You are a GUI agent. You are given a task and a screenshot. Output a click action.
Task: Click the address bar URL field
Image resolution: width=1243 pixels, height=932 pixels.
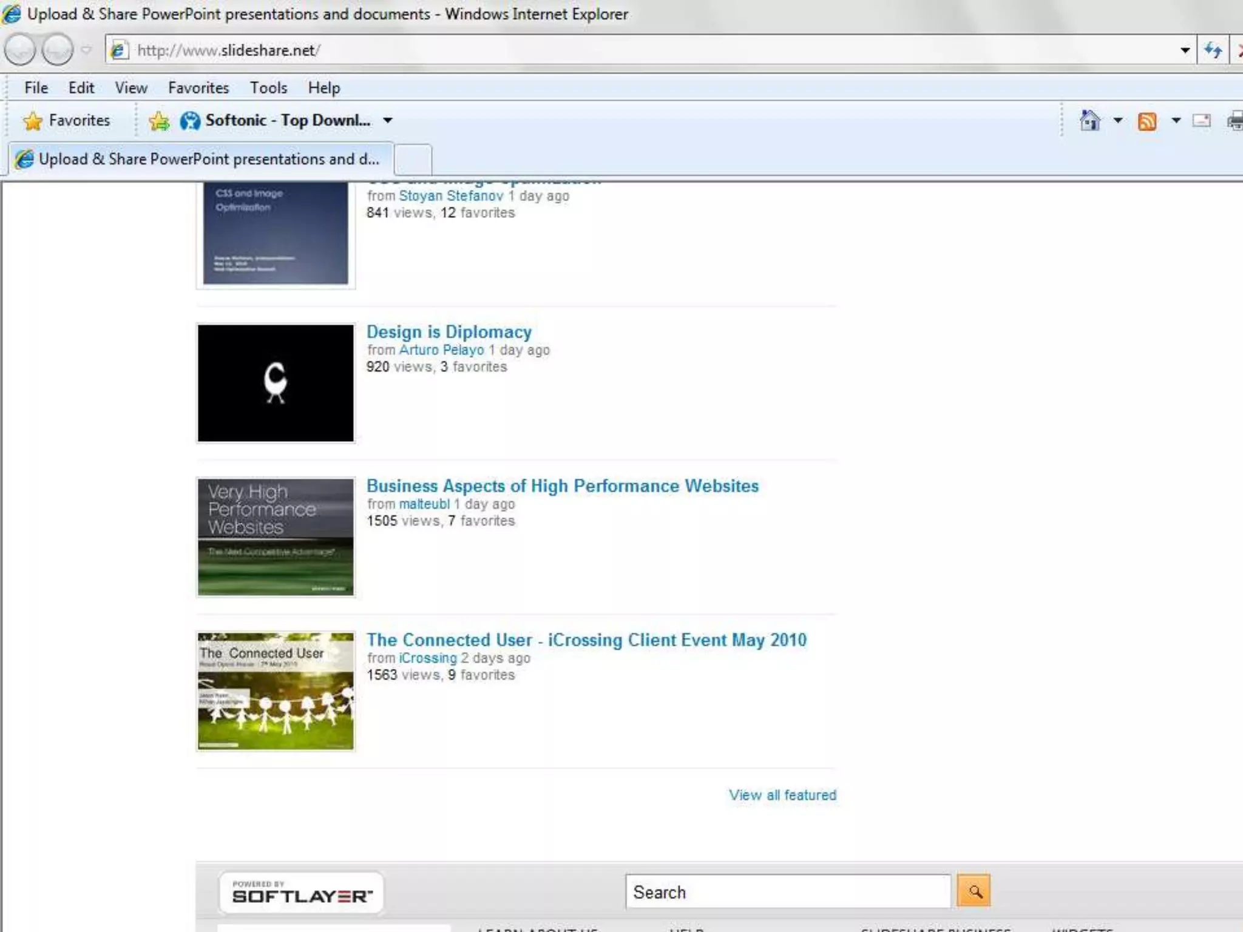[x=649, y=50]
